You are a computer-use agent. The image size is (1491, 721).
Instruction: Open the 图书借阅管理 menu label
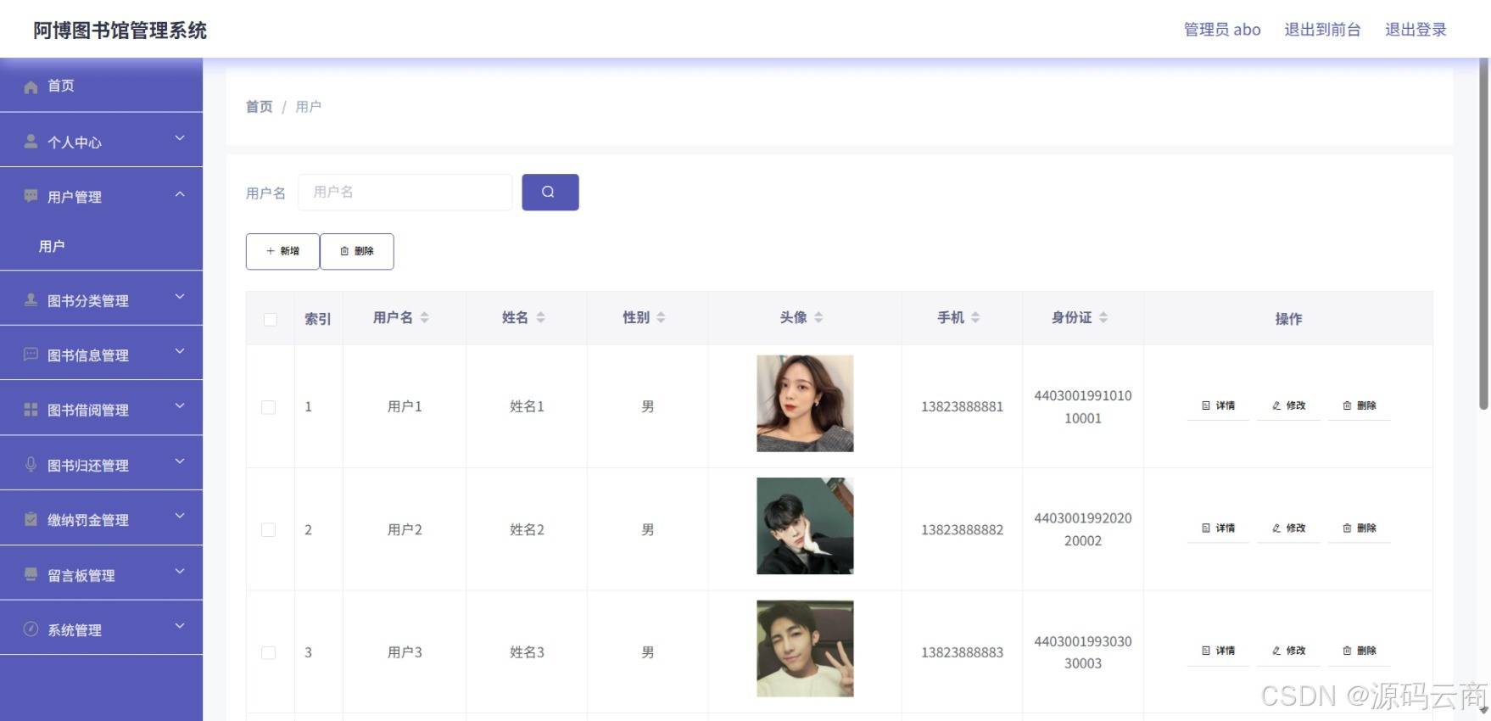tap(88, 411)
